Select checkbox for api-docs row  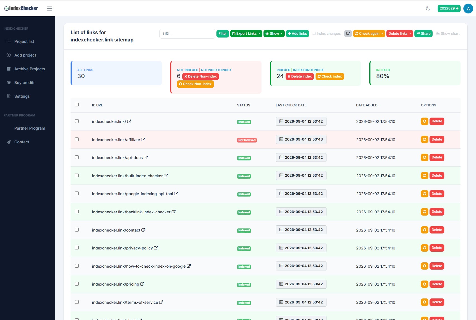click(x=77, y=157)
